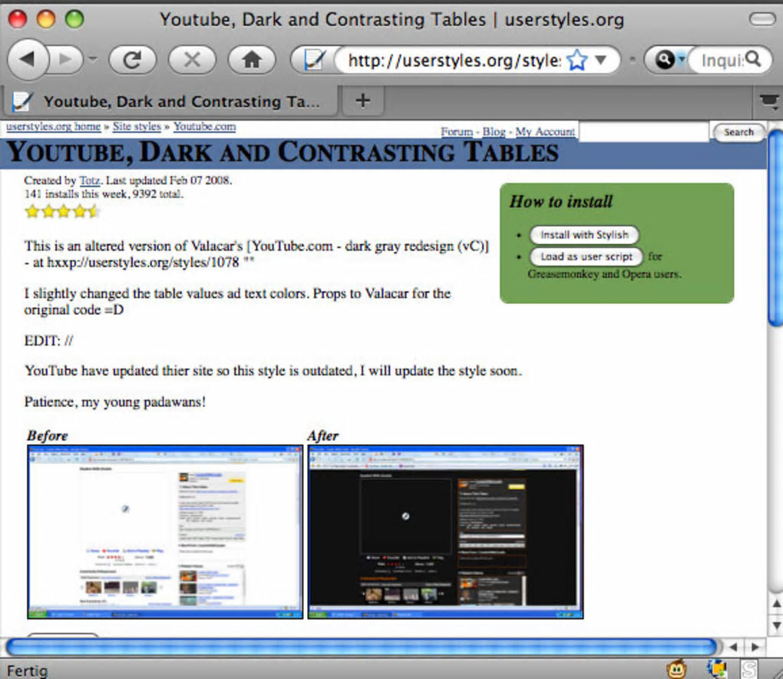Click the site search text field

(x=644, y=131)
